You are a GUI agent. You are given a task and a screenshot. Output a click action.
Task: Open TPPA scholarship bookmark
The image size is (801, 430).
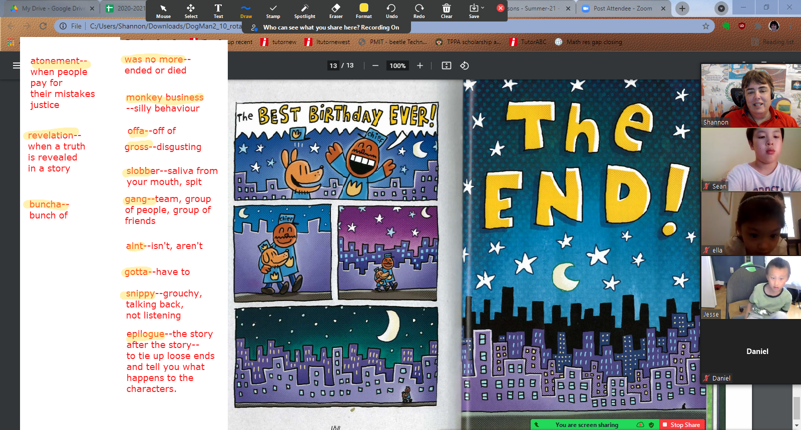tap(468, 42)
